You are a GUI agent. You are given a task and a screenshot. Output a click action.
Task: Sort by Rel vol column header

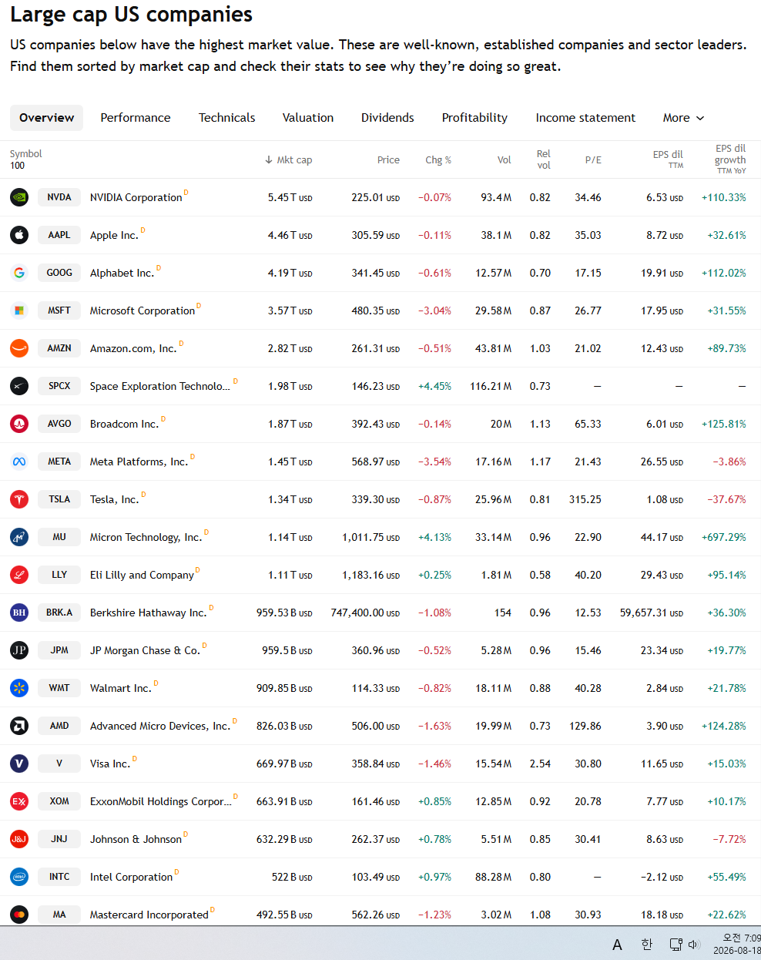click(x=544, y=159)
